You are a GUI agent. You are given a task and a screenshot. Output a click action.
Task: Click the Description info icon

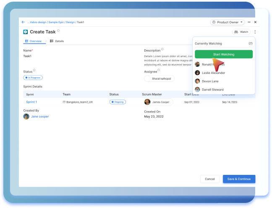coord(162,49)
